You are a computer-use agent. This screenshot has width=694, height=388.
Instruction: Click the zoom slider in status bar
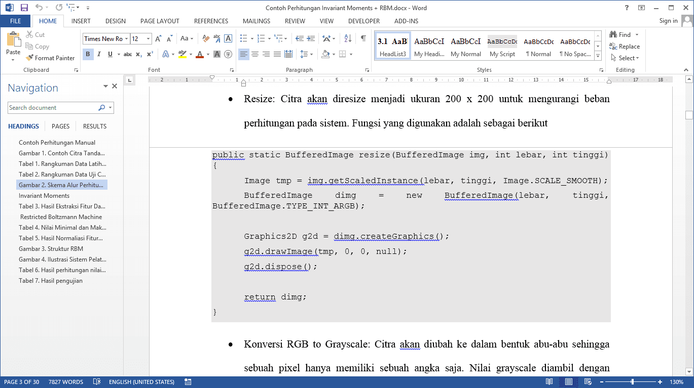click(x=632, y=382)
